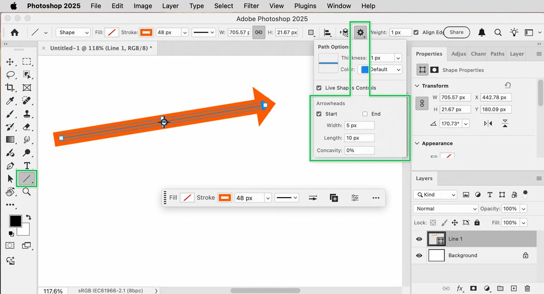Toggle the Align Edges checkbox
Viewport: 544px width, 294px height.
416,32
